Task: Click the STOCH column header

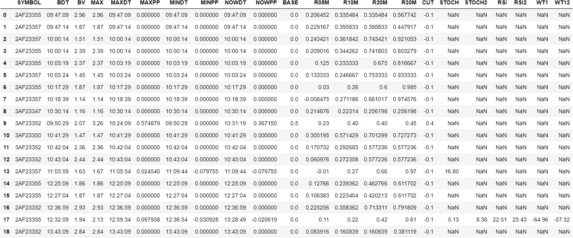Action: [449, 3]
